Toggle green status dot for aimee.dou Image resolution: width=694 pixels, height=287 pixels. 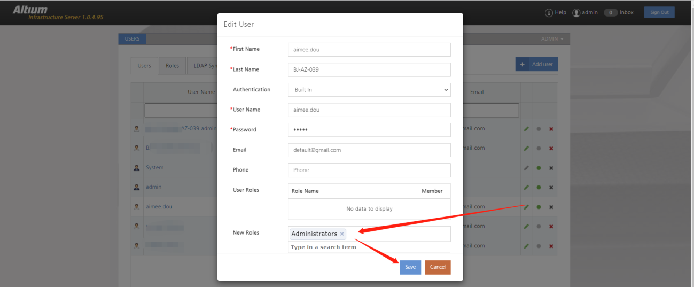pos(539,207)
